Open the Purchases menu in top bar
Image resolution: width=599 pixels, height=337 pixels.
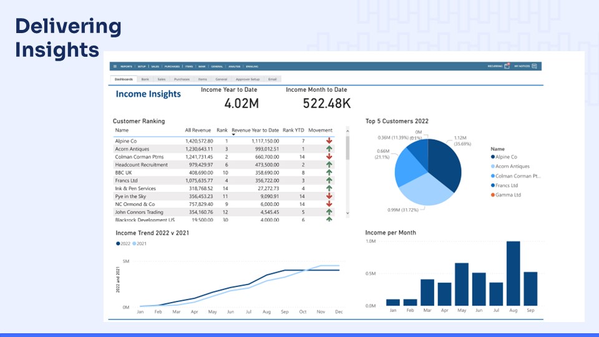(x=172, y=67)
